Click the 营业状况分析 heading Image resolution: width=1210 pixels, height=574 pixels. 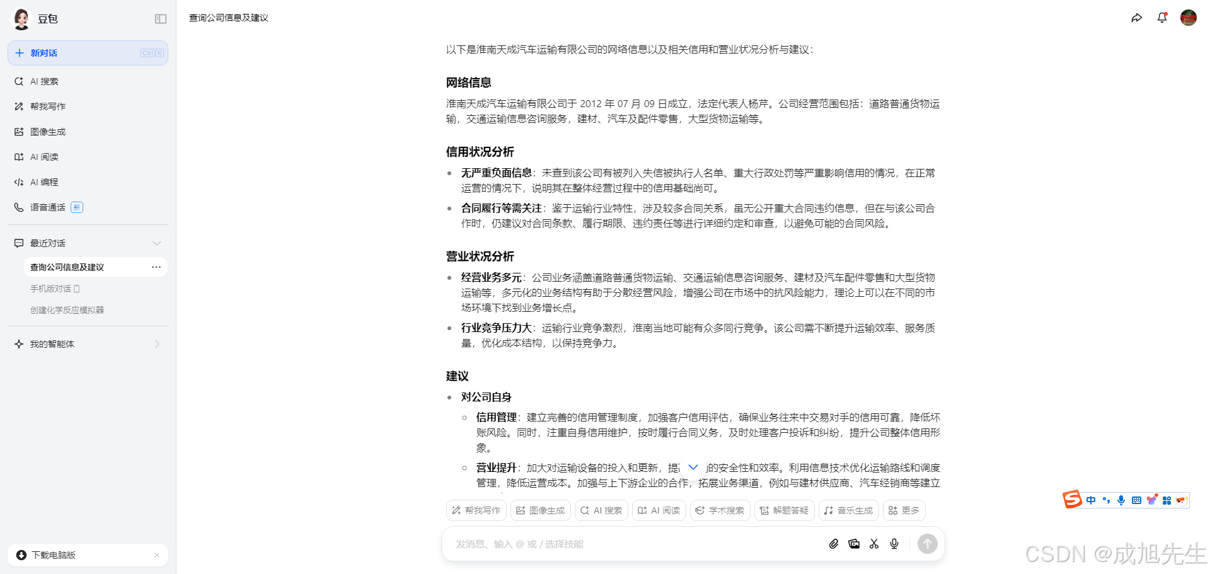click(480, 256)
